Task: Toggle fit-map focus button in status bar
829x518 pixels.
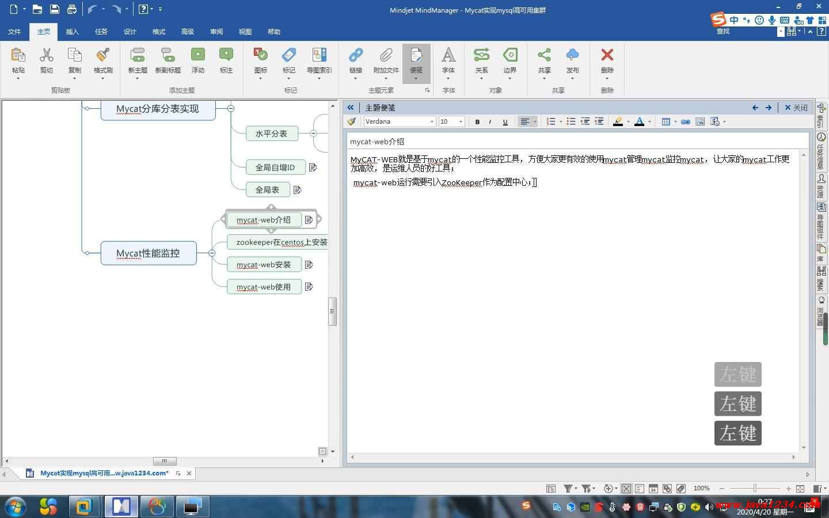Action: (626, 489)
